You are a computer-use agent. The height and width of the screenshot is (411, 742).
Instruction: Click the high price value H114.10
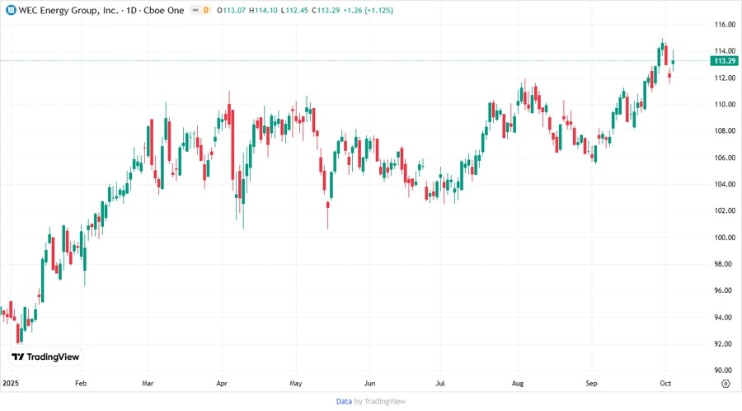260,11
